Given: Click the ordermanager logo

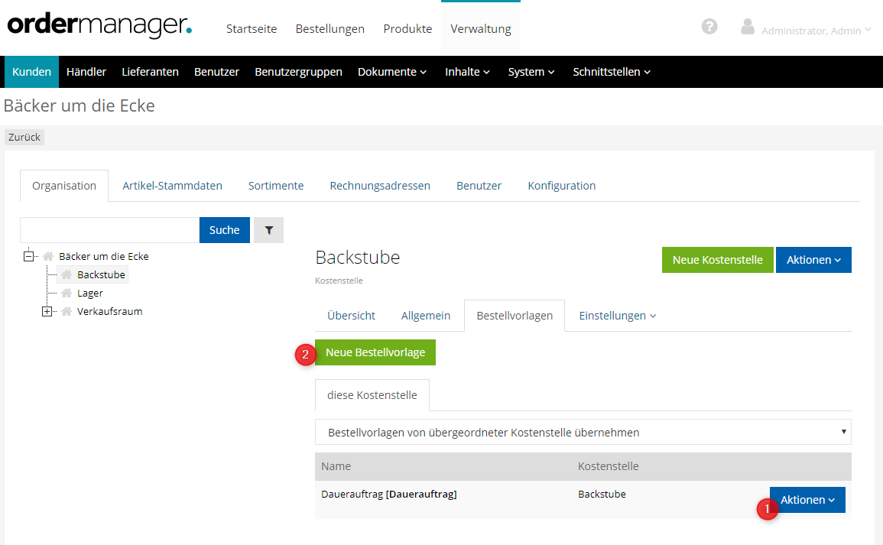Looking at the screenshot, I should (99, 25).
